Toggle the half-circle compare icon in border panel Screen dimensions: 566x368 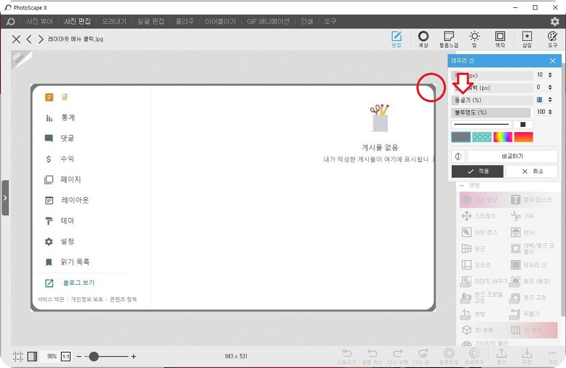458,156
